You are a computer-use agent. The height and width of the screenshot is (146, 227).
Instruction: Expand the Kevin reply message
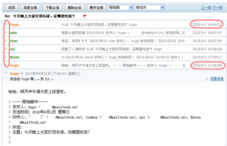click(x=6, y=57)
